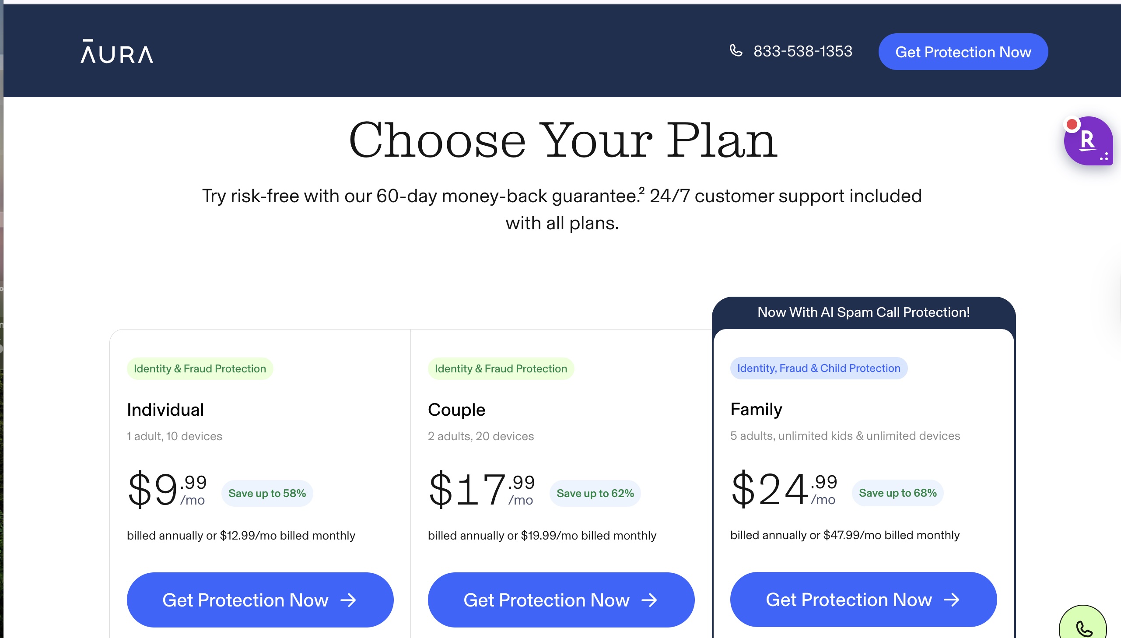The width and height of the screenshot is (1121, 638).
Task: Click arrow on Individual plan button
Action: 349,600
